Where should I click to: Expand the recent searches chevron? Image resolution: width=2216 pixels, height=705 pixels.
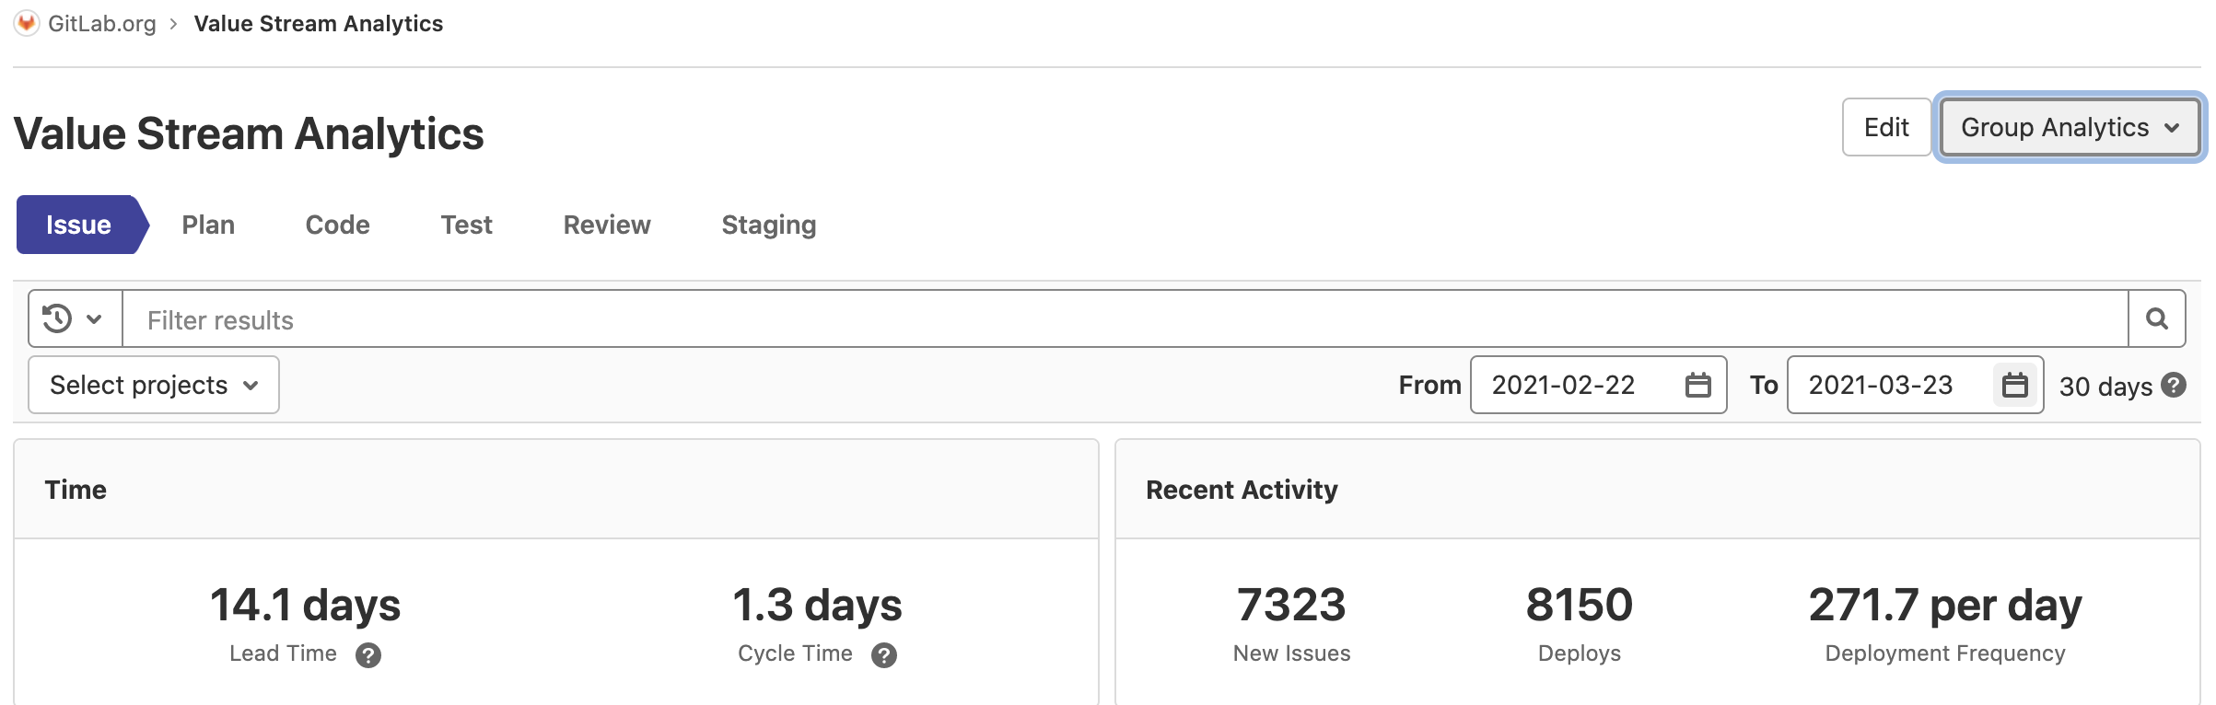[x=92, y=318]
